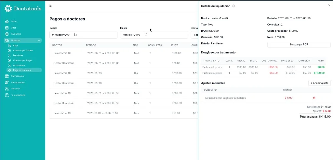
Task: Click the COSTO PROV. column header
Action: click(269, 61)
